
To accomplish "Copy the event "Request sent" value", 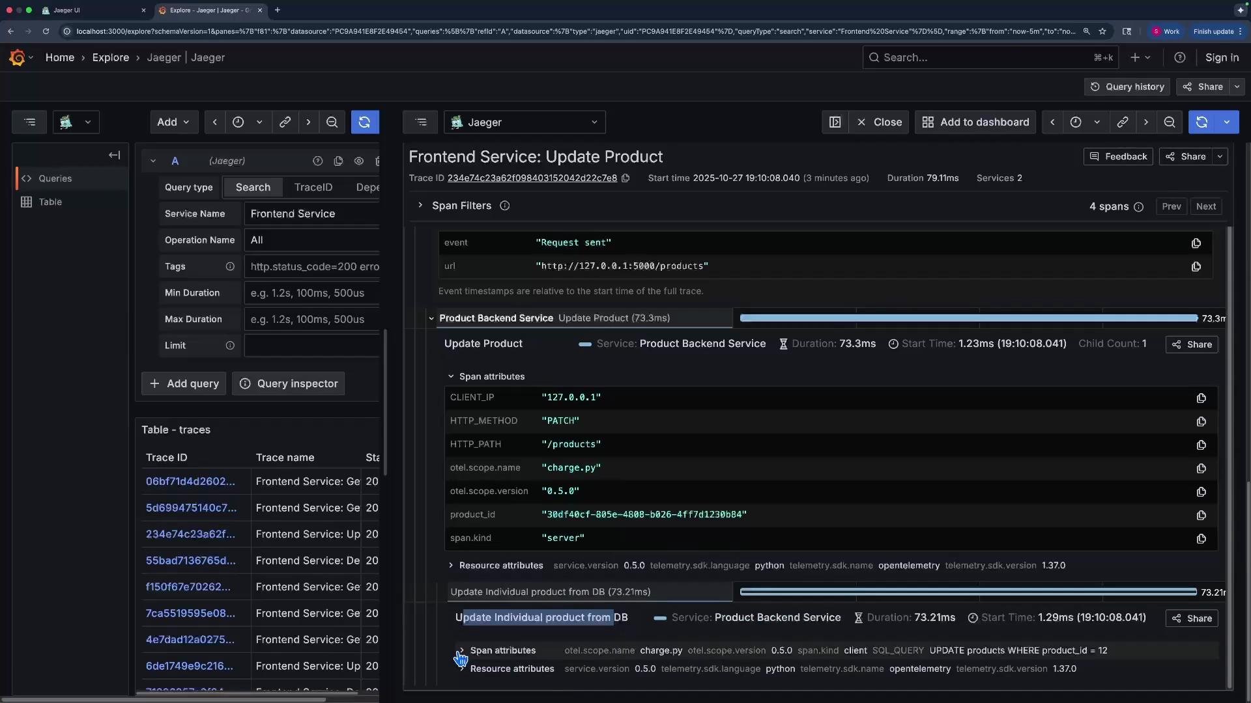I will [x=1196, y=243].
